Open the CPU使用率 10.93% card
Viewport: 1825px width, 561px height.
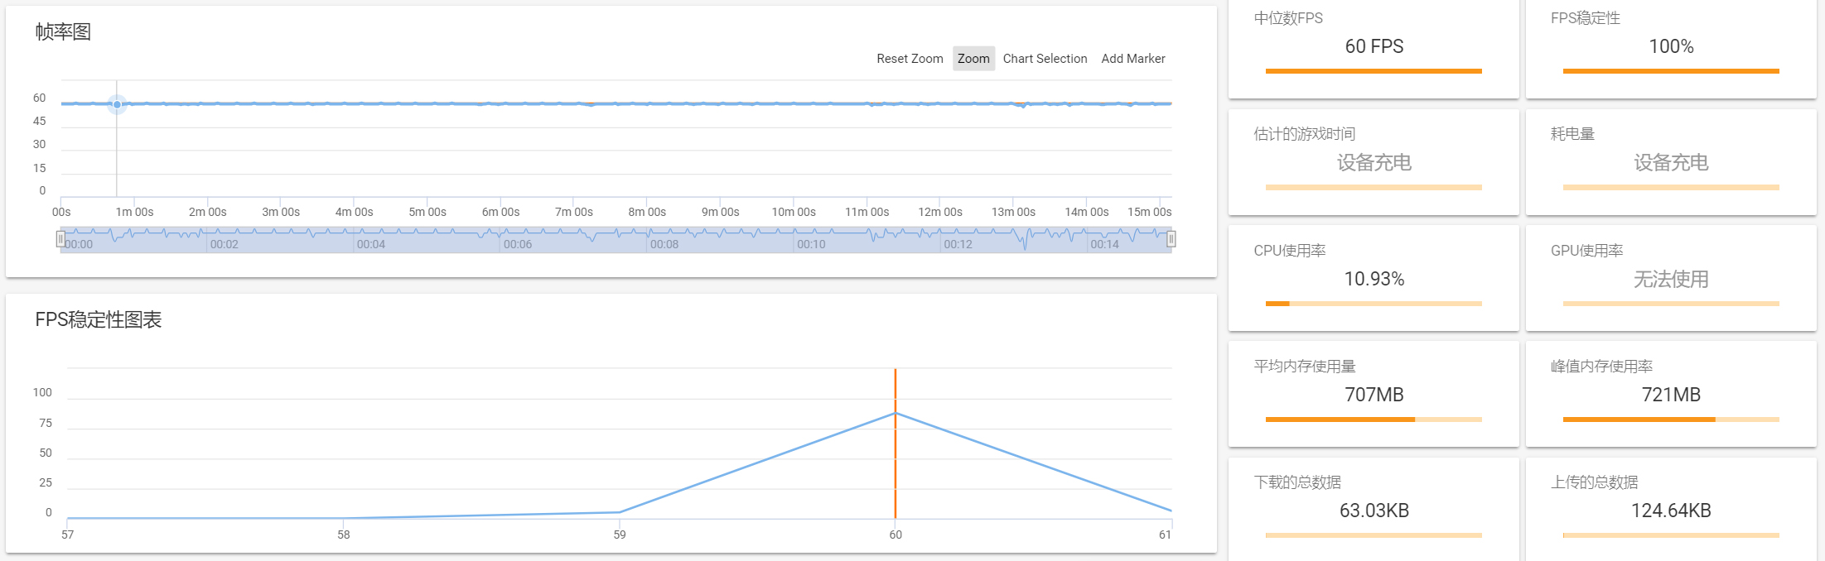pyautogui.click(x=1374, y=278)
